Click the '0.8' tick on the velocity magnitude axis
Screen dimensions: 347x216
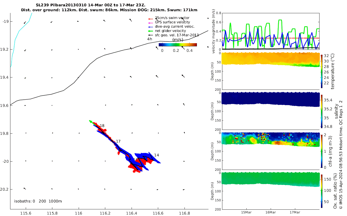click(219, 13)
